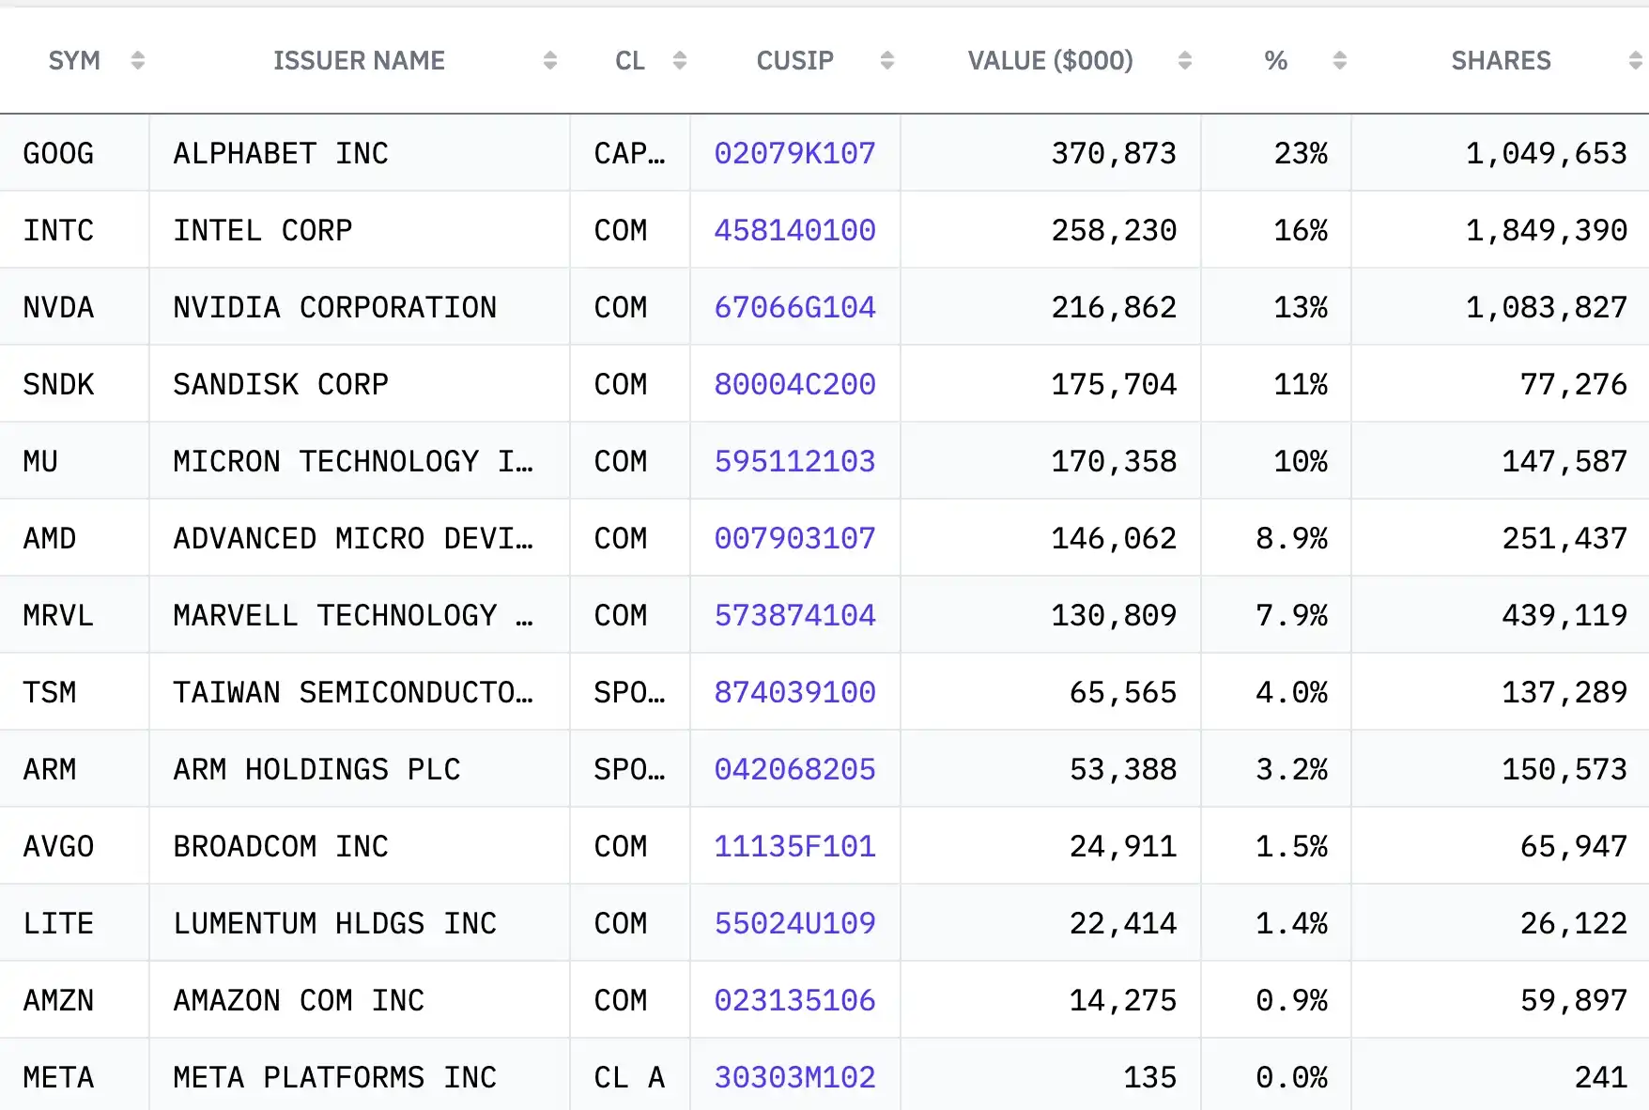Click the CUSIP column header label
This screenshot has width=1649, height=1110.
tap(795, 61)
